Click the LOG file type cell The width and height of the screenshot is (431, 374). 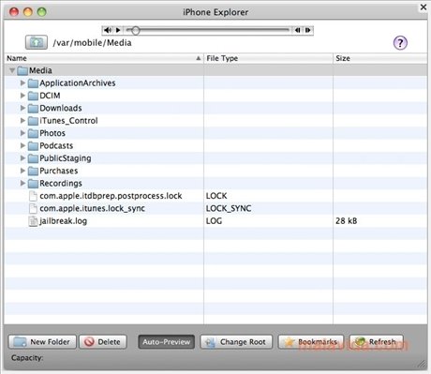214,221
